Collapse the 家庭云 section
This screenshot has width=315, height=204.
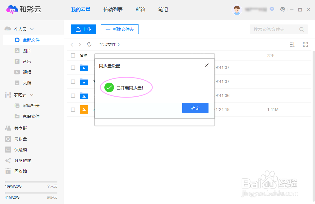click(31, 95)
